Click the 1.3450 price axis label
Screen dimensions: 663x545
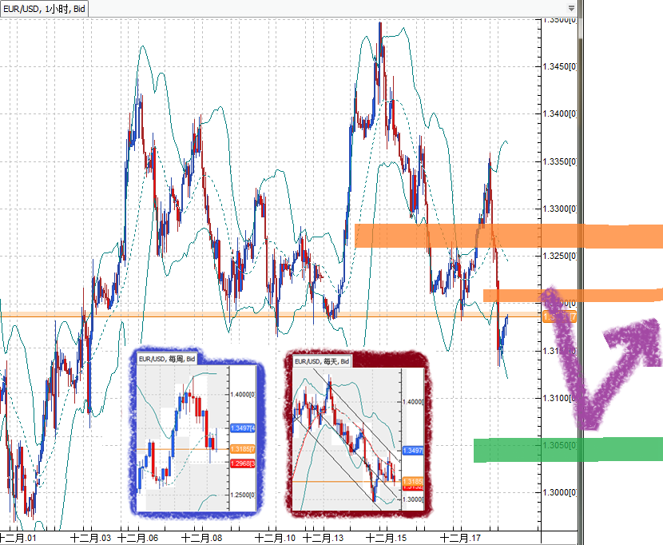click(560, 67)
